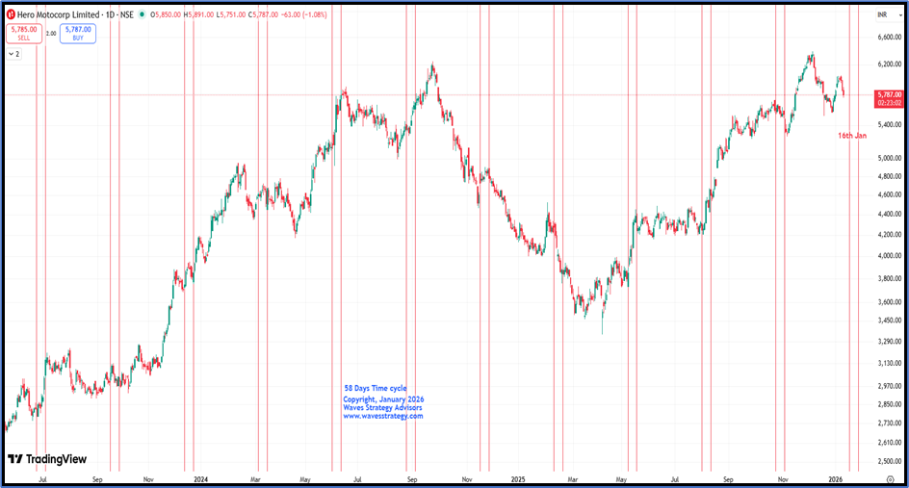Image resolution: width=909 pixels, height=488 pixels.
Task: Click the 6,200.00 price axis label
Action: pos(890,64)
